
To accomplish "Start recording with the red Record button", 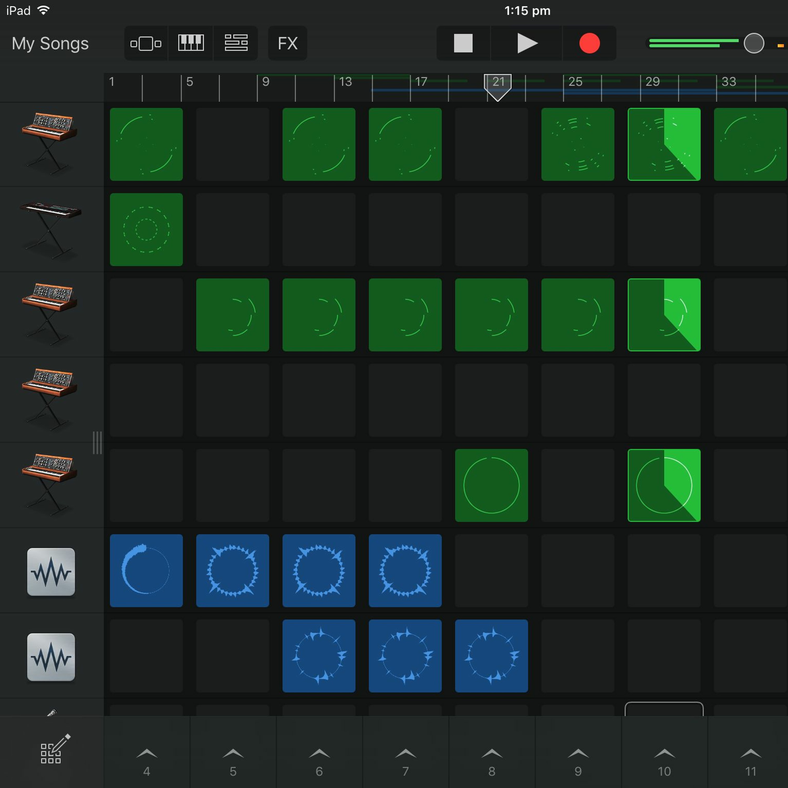I will point(589,43).
